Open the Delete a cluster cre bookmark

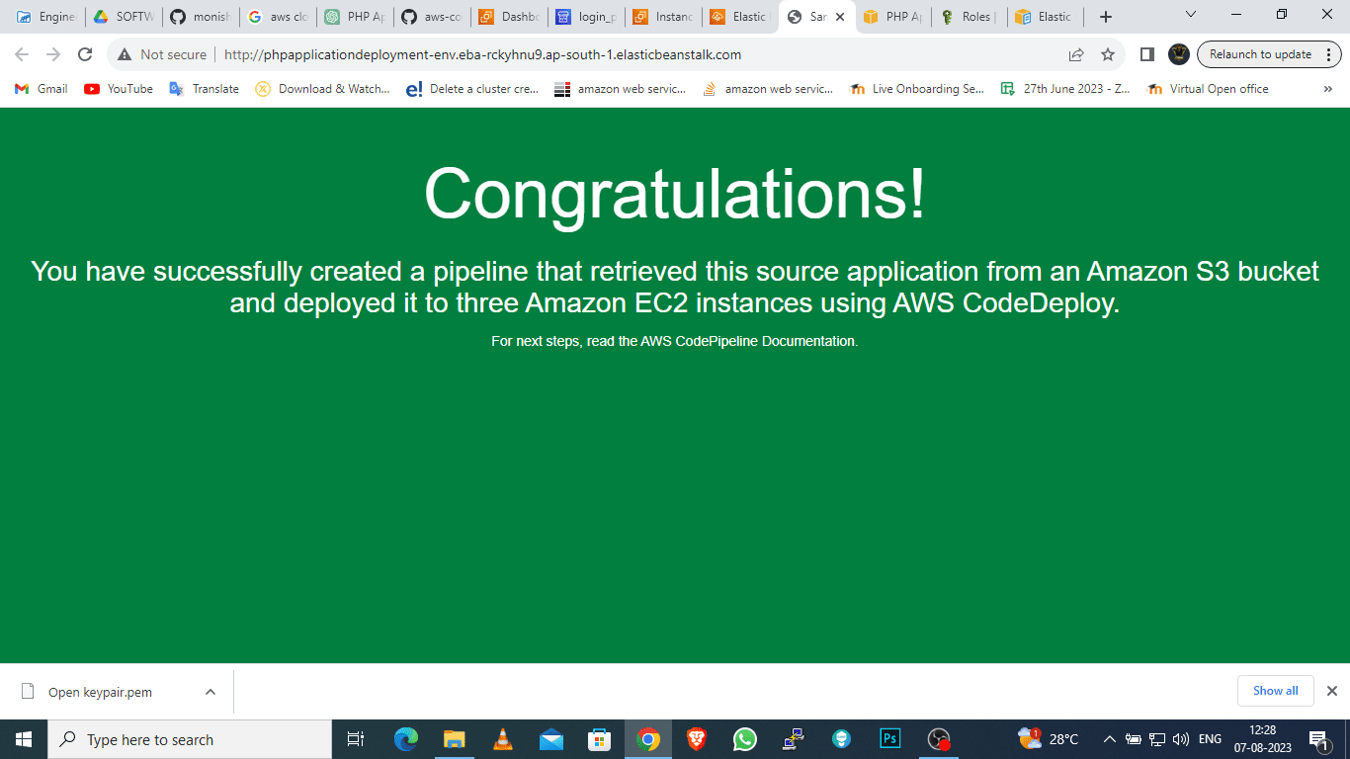click(472, 89)
